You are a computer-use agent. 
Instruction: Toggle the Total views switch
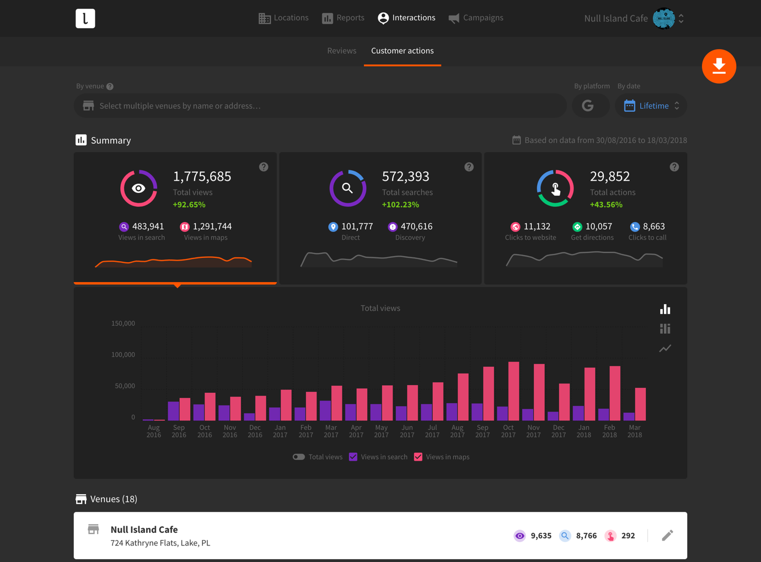point(299,457)
